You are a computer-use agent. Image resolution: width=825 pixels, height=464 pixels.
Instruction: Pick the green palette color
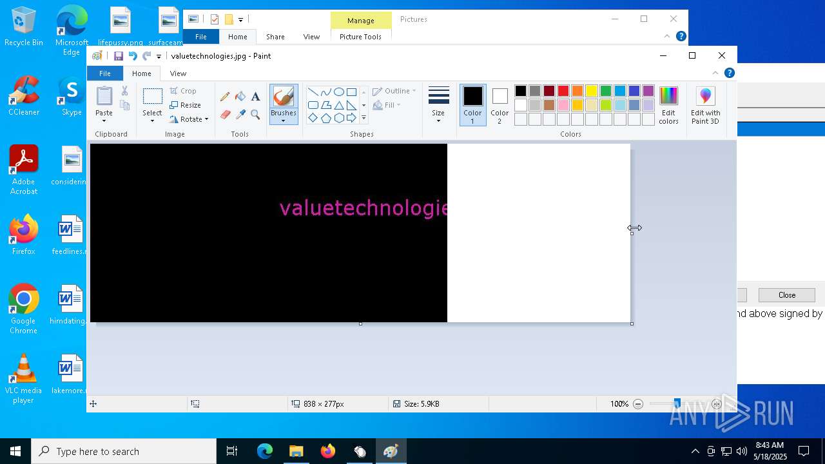pyautogui.click(x=606, y=91)
